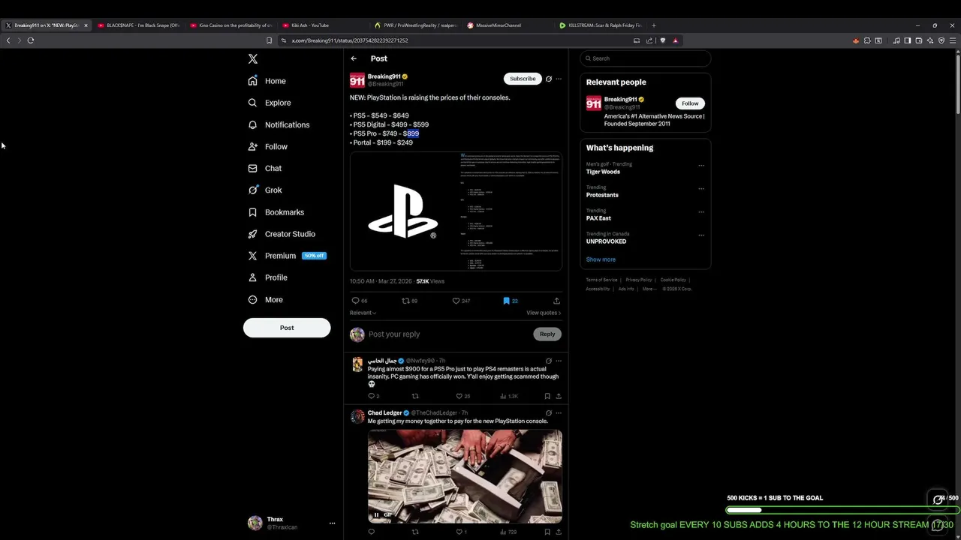
Task: Switch to the KILLSTREAM tab
Action: click(x=600, y=25)
